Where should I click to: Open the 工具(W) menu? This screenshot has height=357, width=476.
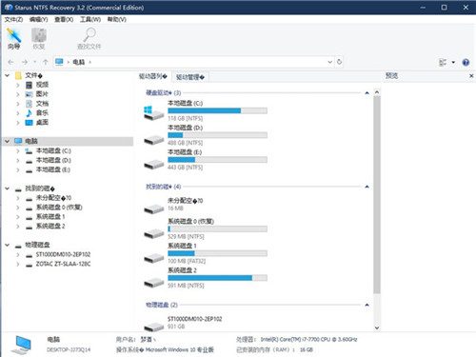click(x=90, y=20)
